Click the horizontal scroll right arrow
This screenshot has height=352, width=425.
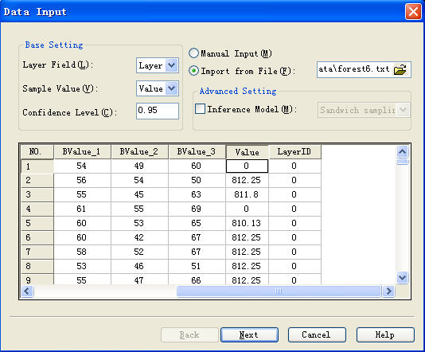(x=388, y=291)
